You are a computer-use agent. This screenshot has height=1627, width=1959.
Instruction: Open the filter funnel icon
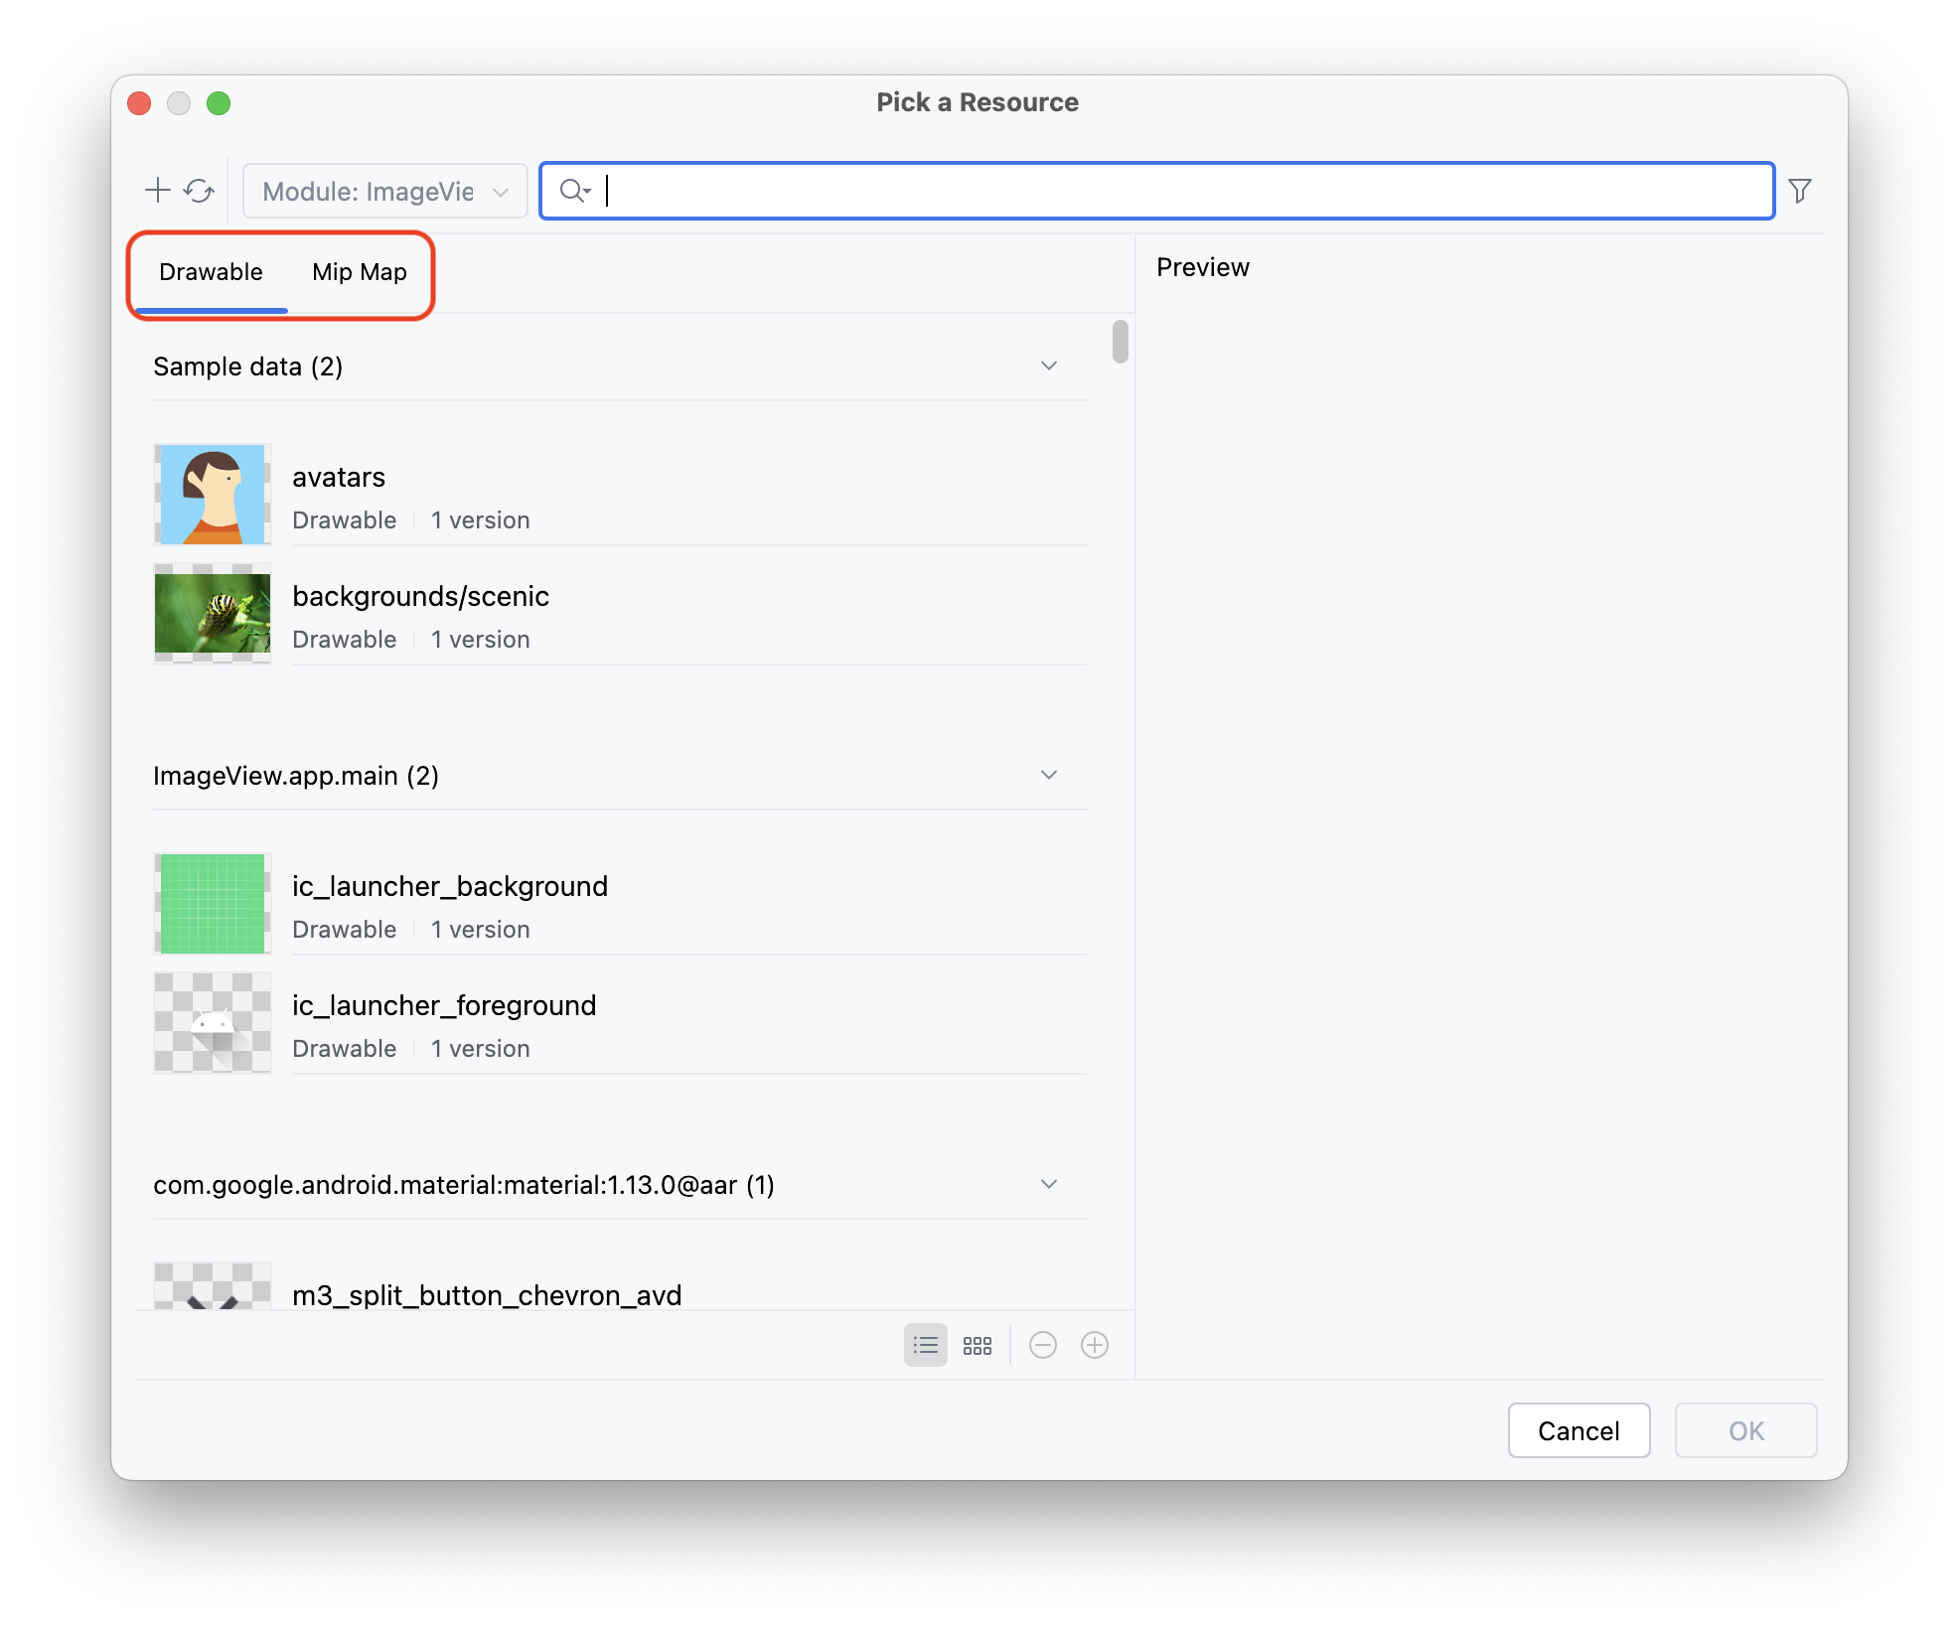tap(1799, 191)
